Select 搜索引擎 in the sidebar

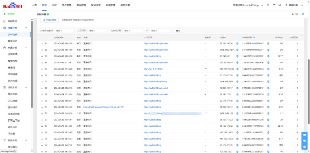coord(12,61)
